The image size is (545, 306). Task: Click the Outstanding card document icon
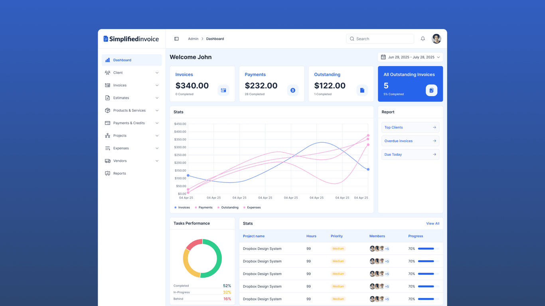[x=362, y=90]
